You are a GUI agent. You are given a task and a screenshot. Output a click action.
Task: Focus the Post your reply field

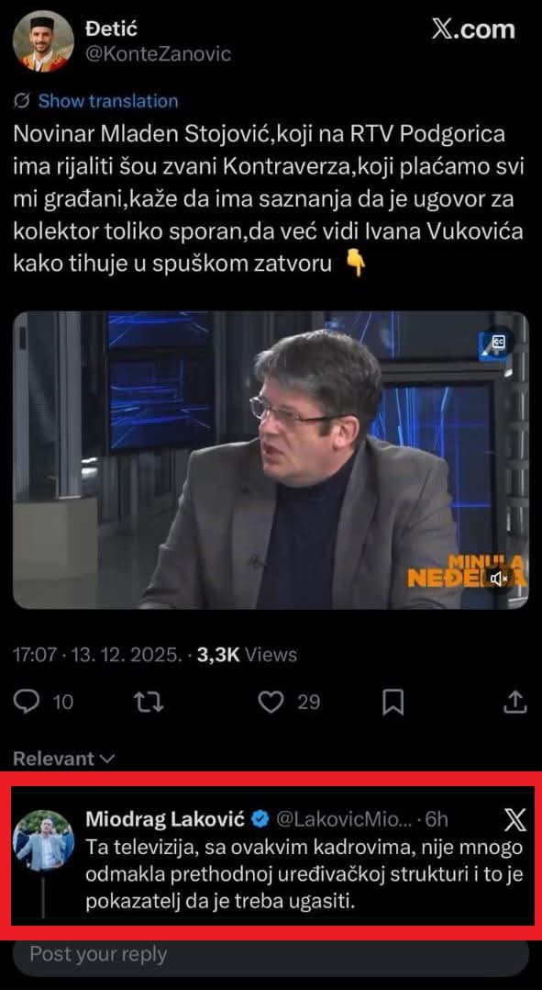click(271, 955)
